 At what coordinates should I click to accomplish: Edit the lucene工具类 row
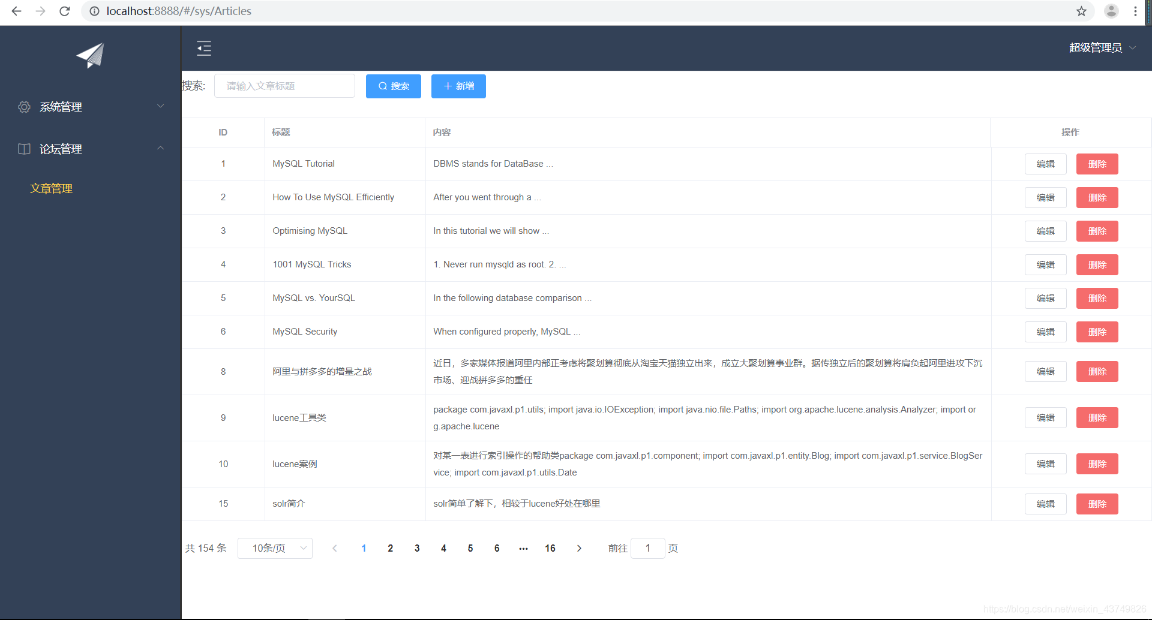(x=1045, y=417)
